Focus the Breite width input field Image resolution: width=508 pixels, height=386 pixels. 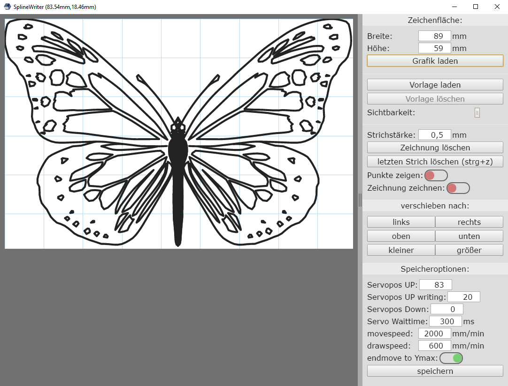point(434,36)
